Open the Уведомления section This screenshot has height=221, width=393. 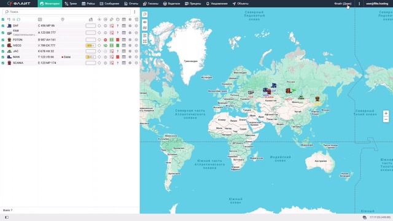tap(217, 4)
